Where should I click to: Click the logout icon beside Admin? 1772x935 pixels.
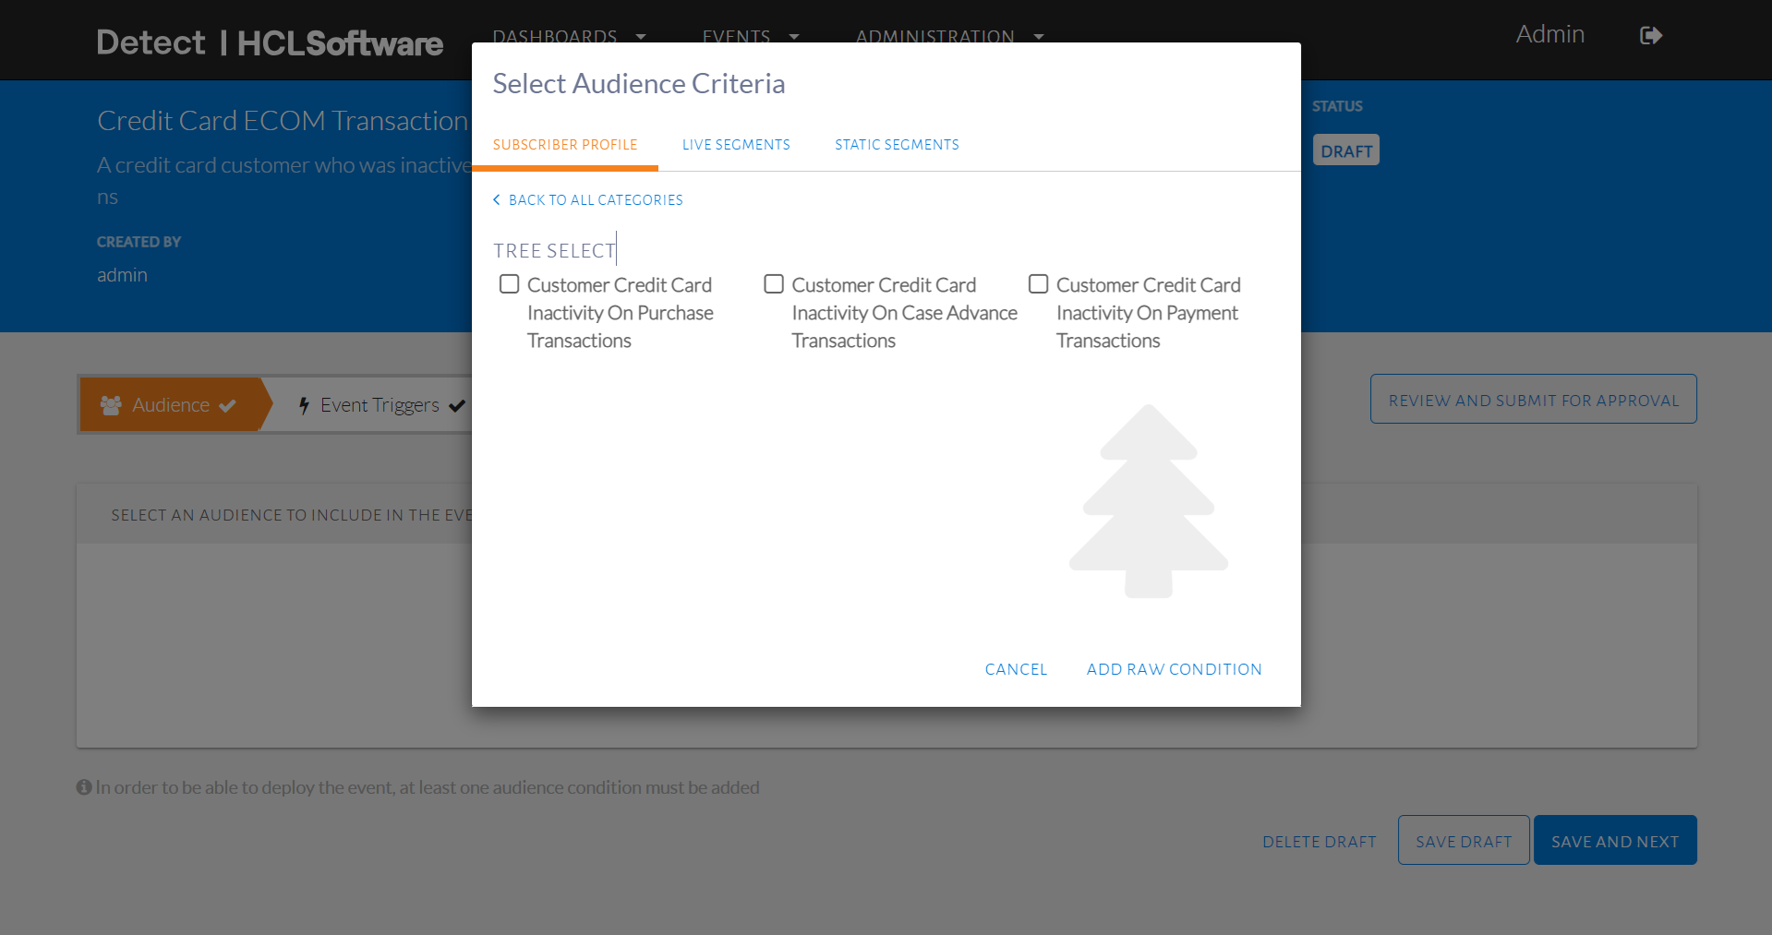pyautogui.click(x=1651, y=35)
